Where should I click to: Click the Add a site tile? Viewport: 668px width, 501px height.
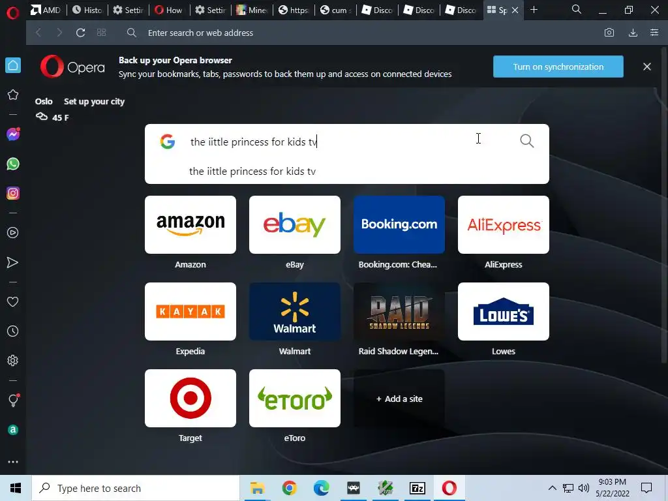(x=399, y=399)
